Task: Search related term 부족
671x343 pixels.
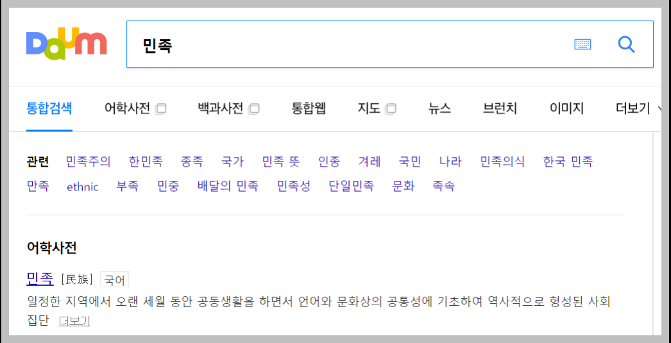Action: 128,187
